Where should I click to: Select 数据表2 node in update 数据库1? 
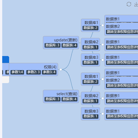[x=121, y=29]
